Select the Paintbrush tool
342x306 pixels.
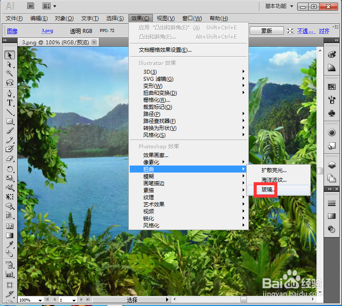pos(10,130)
